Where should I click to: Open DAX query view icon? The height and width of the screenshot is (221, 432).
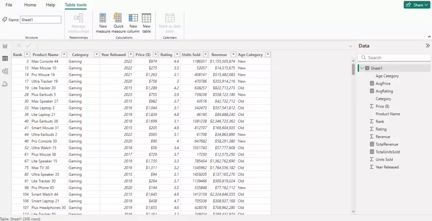pyautogui.click(x=5, y=84)
